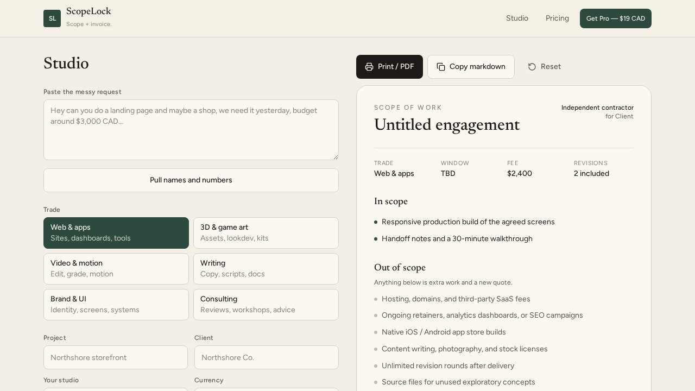
Task: Click the Untitled engagement heading
Action: (x=447, y=125)
